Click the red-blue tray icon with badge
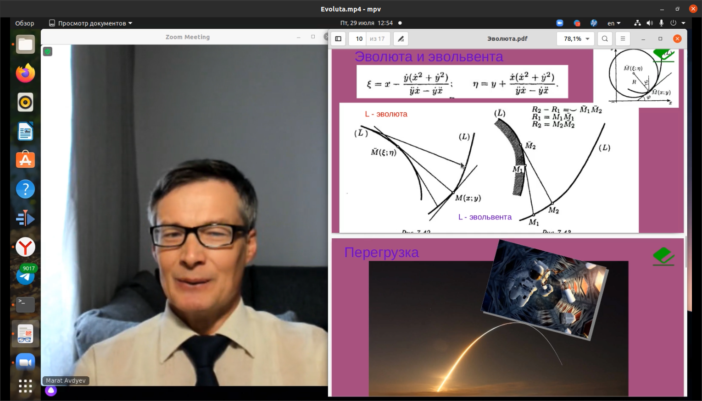 pos(577,23)
